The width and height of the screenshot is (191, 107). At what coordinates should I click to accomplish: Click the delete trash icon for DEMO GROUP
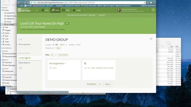coord(151,39)
